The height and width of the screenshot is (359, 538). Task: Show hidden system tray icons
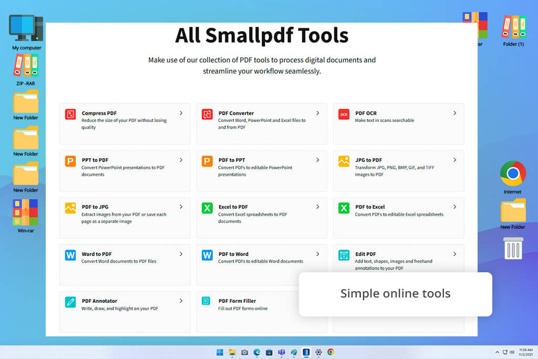pos(497,352)
